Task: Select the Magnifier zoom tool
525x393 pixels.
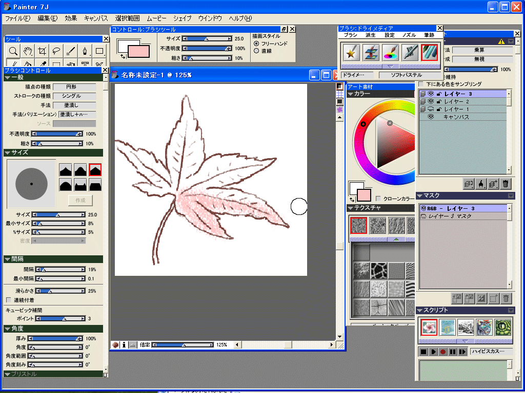Action: tap(13, 51)
